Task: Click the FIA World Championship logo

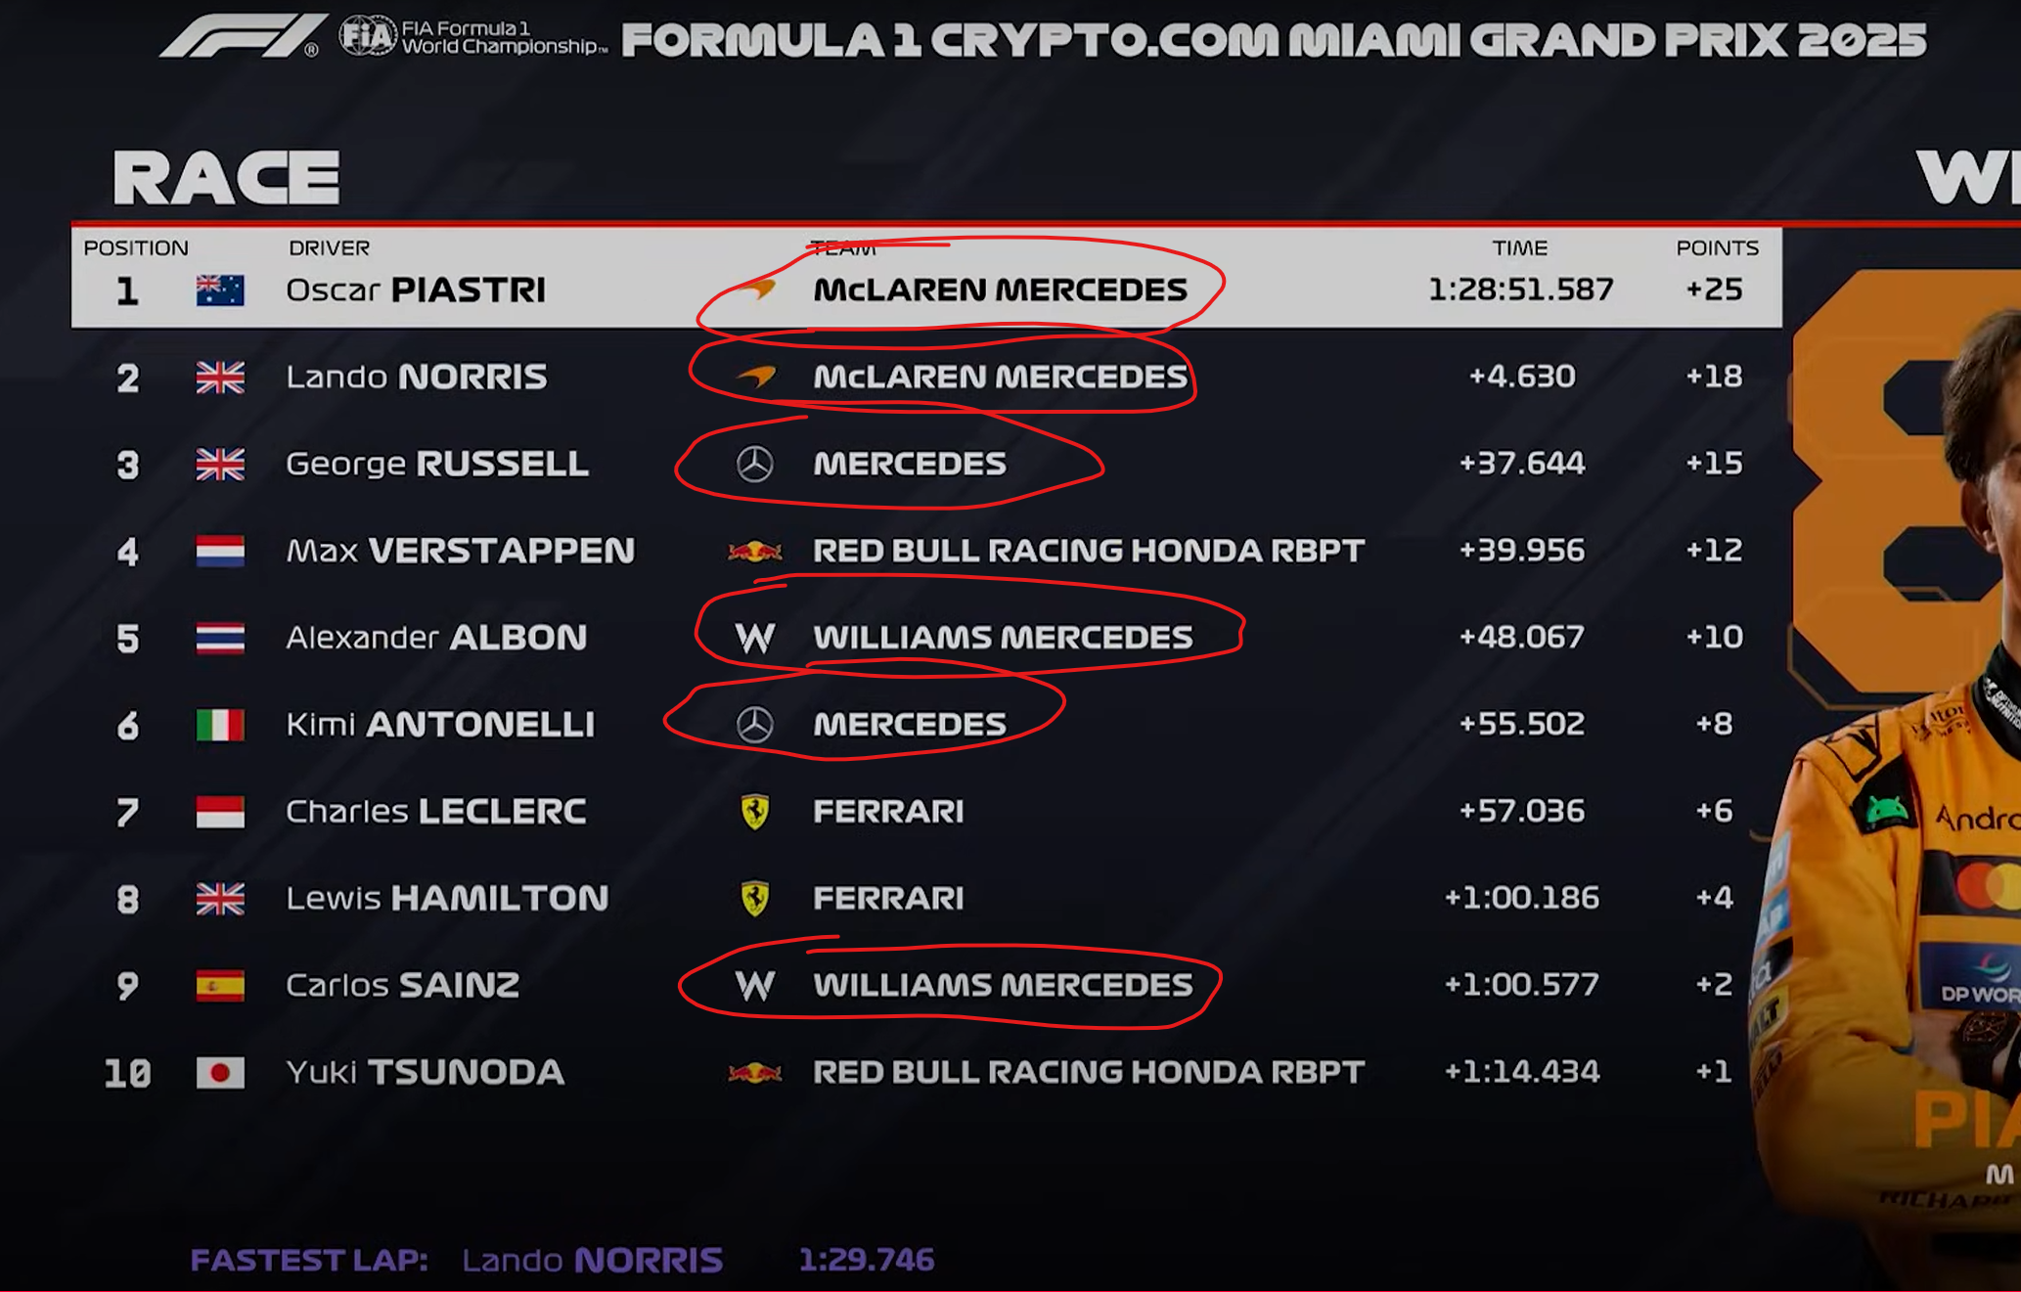Action: click(x=472, y=37)
